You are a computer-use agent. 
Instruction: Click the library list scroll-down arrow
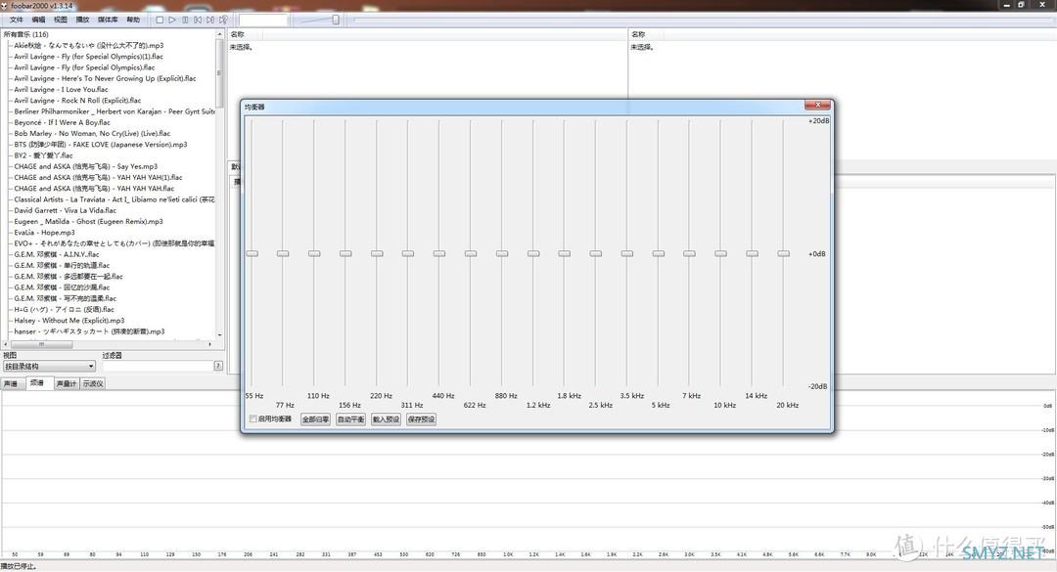pos(220,334)
